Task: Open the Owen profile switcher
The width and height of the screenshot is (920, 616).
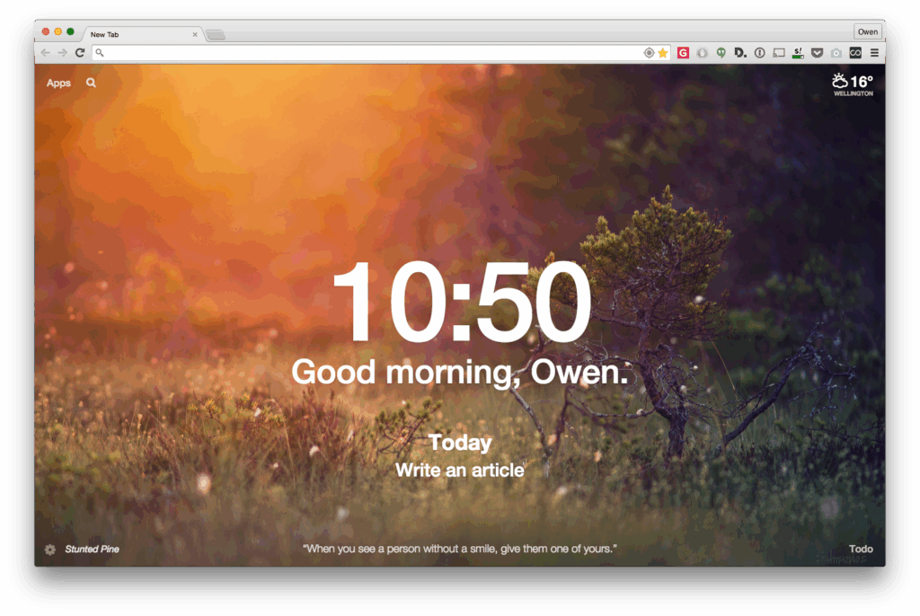Action: (867, 31)
